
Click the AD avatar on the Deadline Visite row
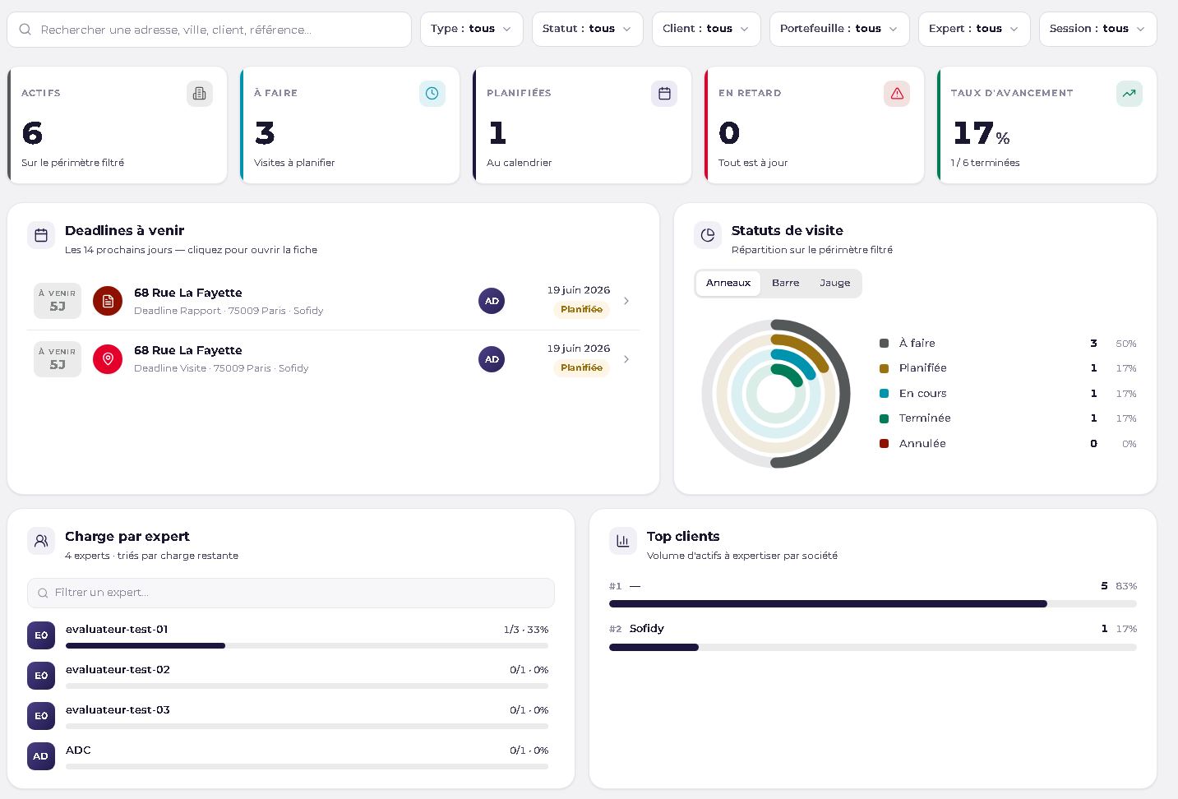tap(492, 359)
